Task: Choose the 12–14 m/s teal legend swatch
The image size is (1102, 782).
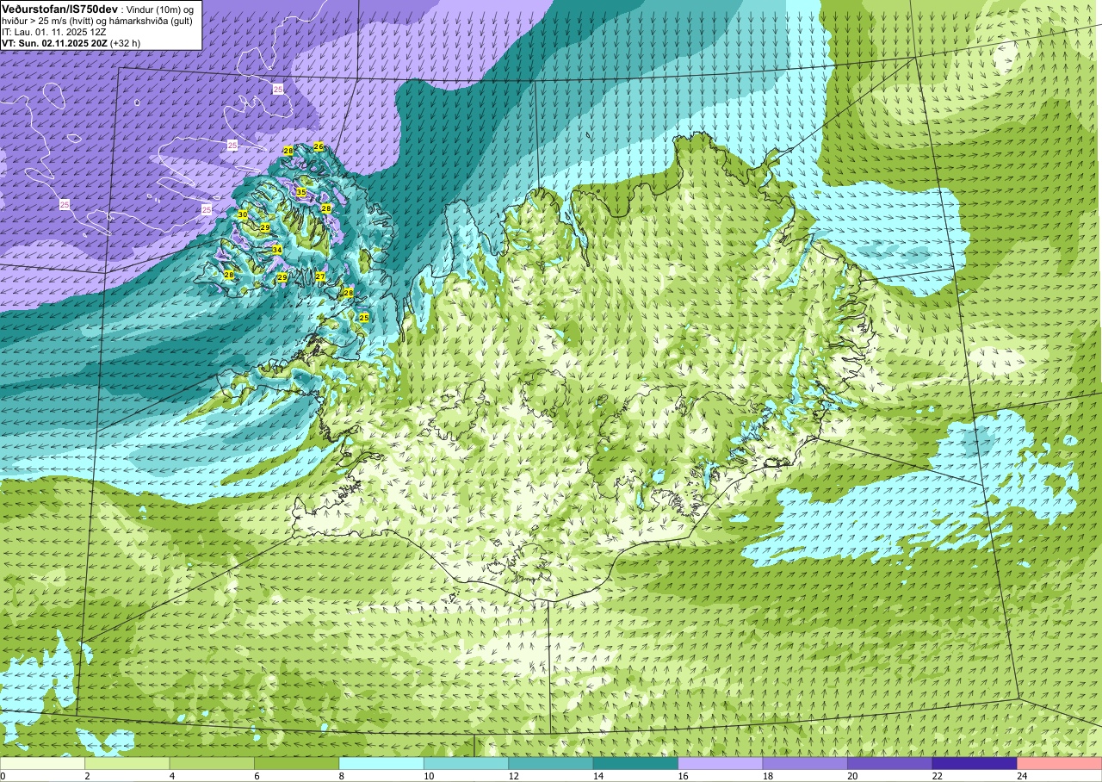Action: tap(551, 763)
